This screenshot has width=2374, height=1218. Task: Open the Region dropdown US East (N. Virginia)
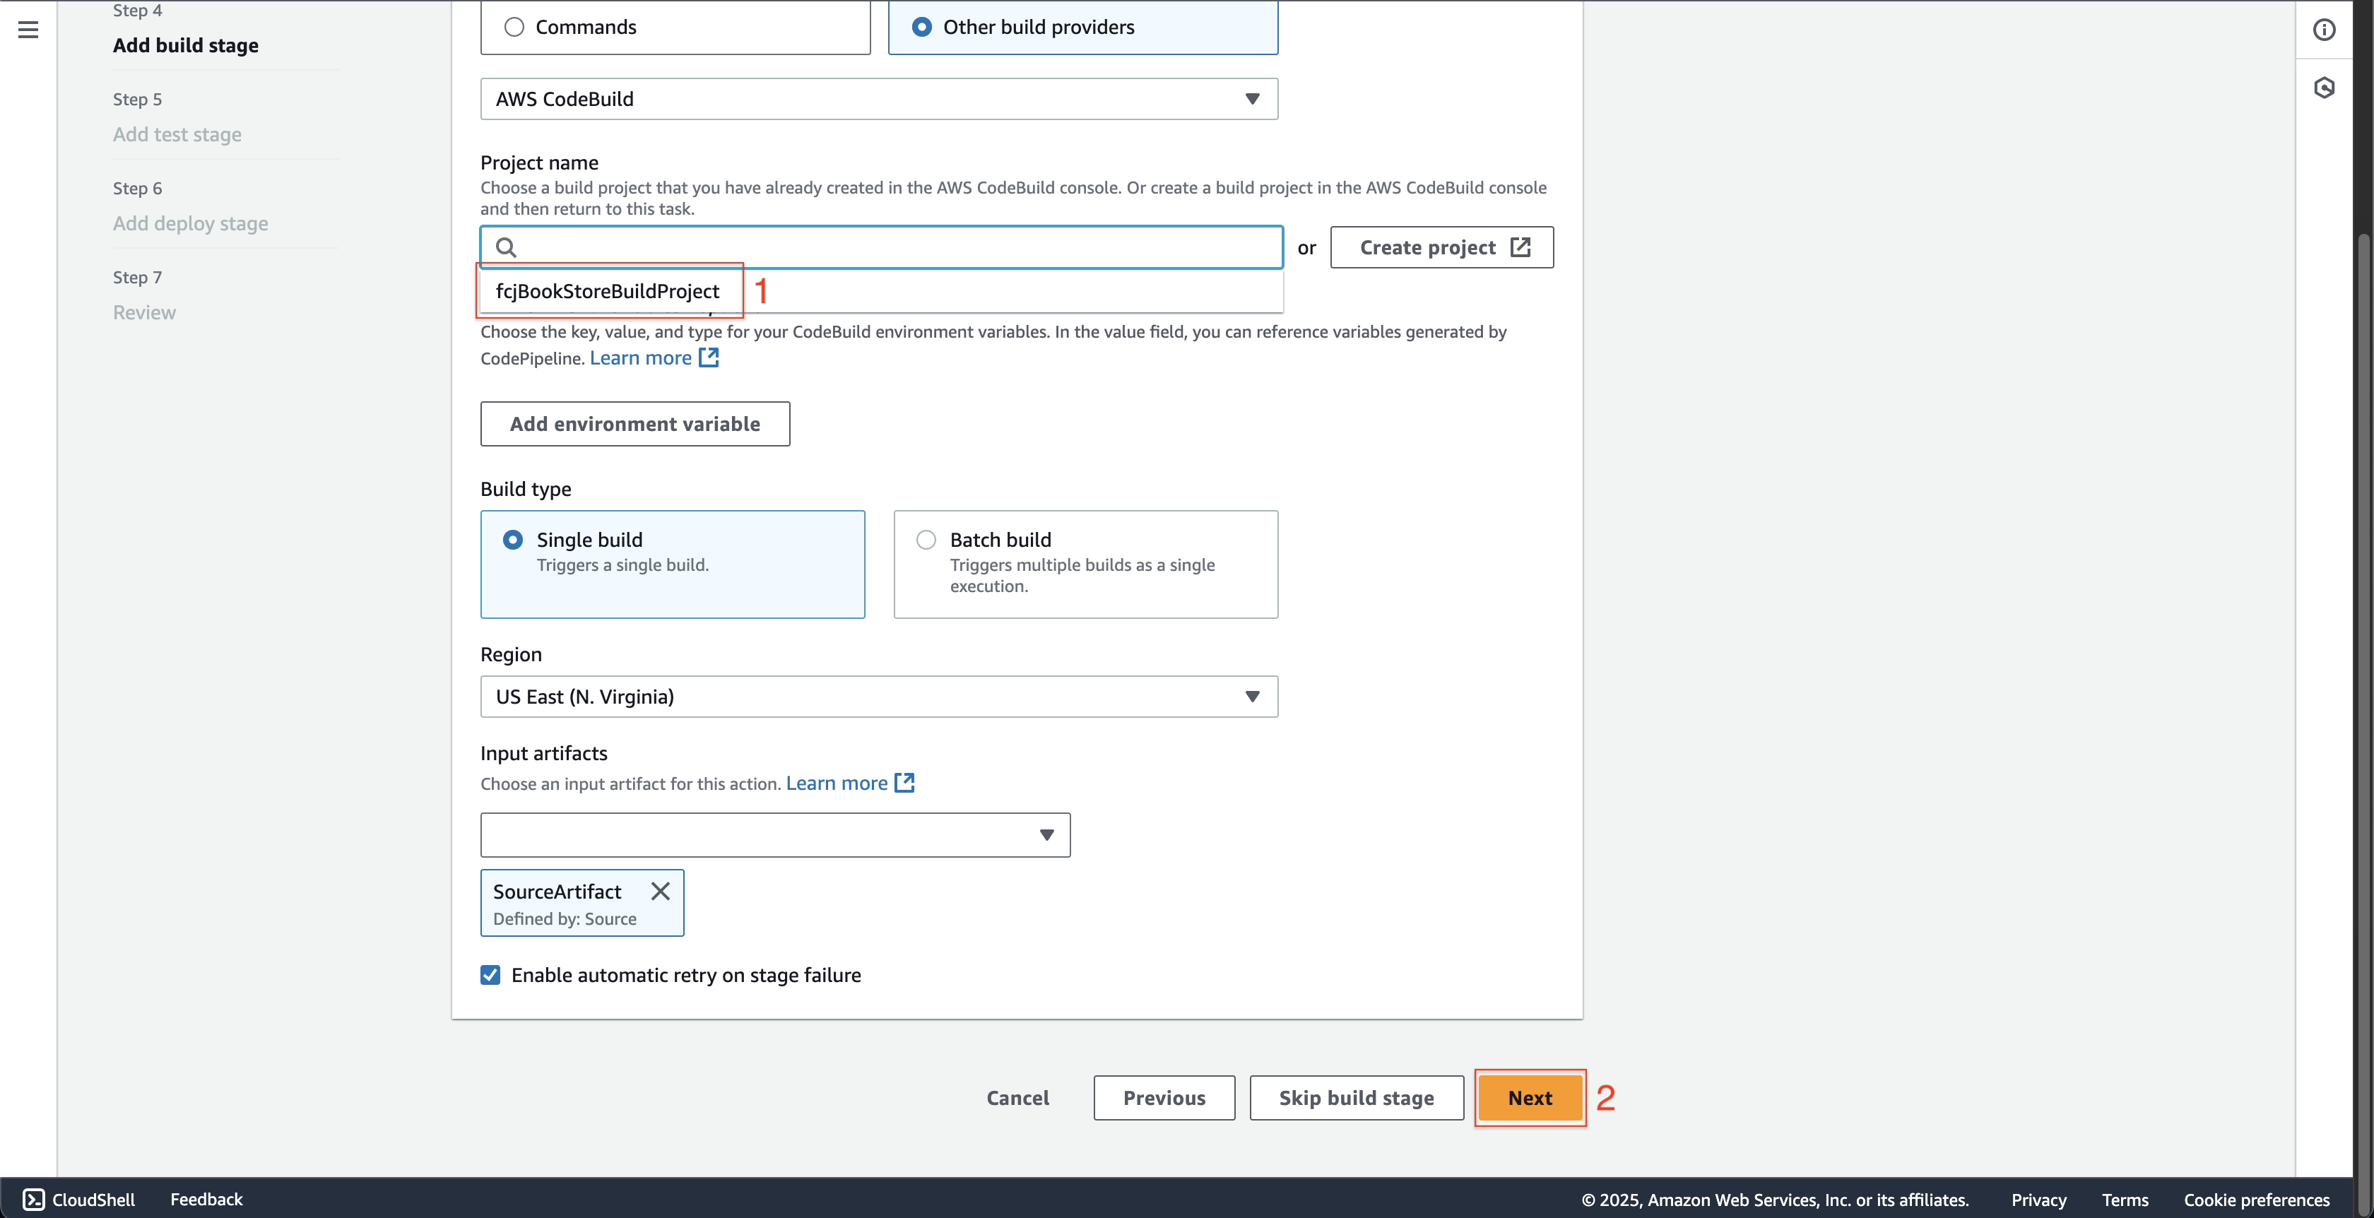[879, 697]
